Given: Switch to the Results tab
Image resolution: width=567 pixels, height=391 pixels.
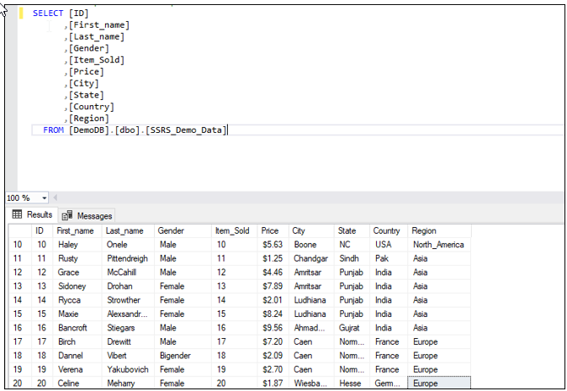Looking at the screenshot, I should click(32, 214).
